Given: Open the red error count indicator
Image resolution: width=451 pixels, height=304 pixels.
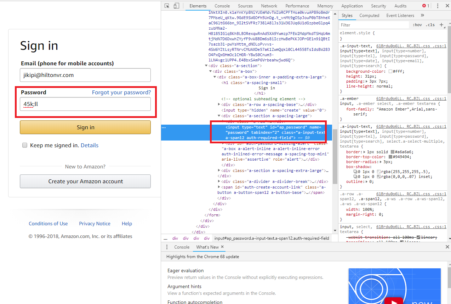Looking at the screenshot, I should (x=426, y=6).
